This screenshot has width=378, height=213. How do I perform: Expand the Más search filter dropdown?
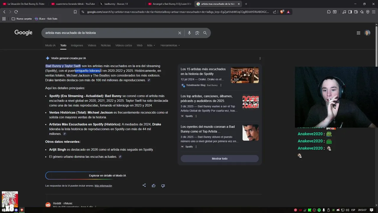click(x=151, y=45)
